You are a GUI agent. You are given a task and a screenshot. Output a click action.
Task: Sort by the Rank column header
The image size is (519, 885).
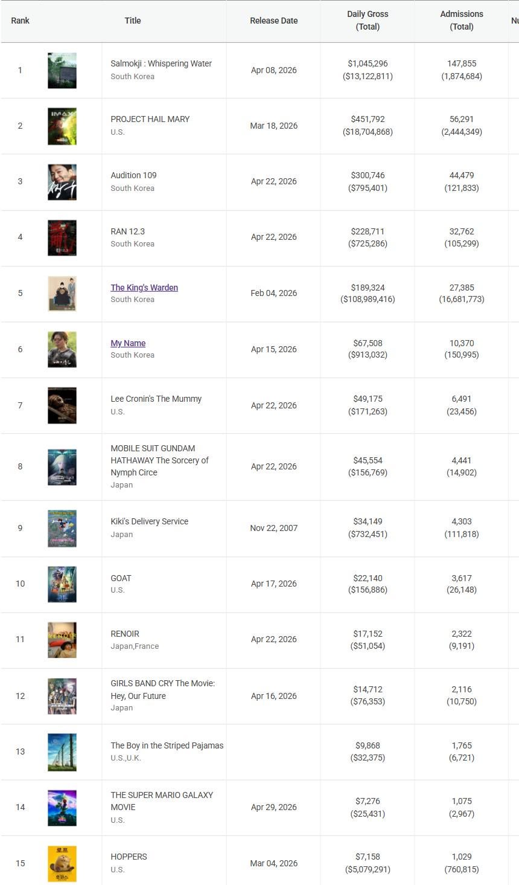(20, 21)
